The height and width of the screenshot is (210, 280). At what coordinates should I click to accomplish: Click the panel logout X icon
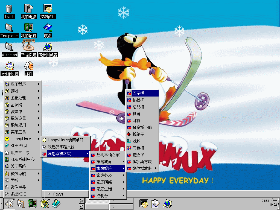[x=81, y=201]
